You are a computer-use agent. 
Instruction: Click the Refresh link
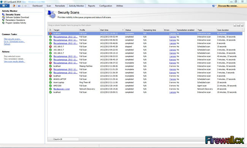click(x=7, y=44)
